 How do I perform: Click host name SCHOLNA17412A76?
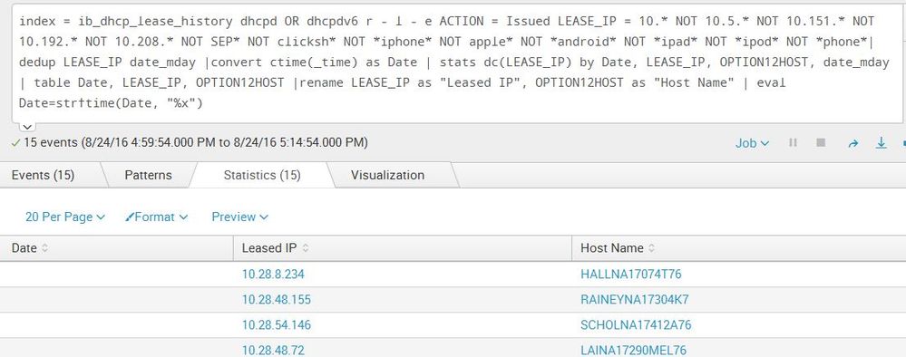[636, 324]
